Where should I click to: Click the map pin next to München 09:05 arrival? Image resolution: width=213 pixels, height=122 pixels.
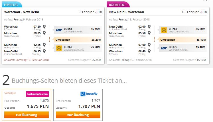(x=44, y=33)
